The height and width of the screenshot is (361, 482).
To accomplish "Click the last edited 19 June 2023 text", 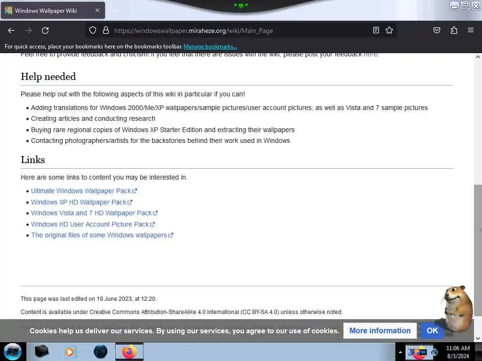I will coord(88,298).
